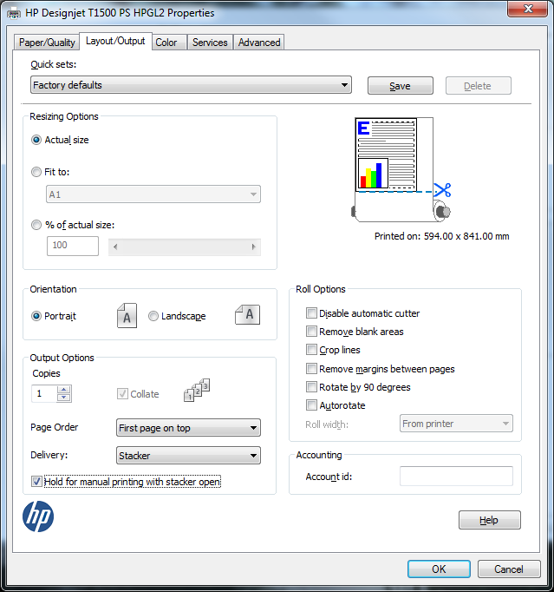
Task: Click the scale slider left arrow
Action: click(x=115, y=247)
